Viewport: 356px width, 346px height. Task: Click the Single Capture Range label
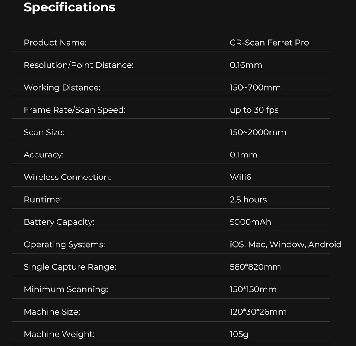pos(70,267)
